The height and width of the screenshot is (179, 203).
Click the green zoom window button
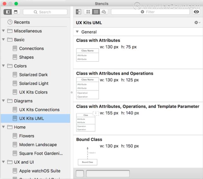coord(16,3)
